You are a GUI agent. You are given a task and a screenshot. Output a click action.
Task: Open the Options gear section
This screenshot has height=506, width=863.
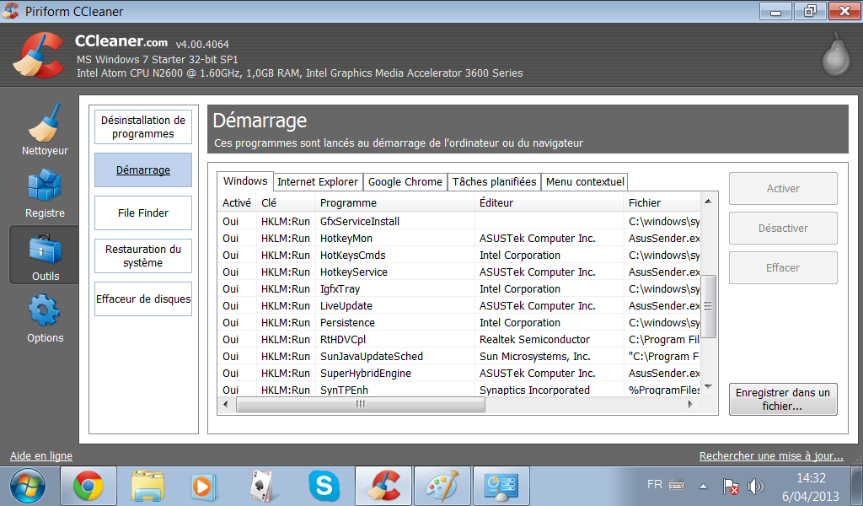click(45, 318)
